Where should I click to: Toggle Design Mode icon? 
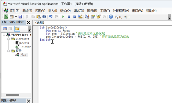80,17
